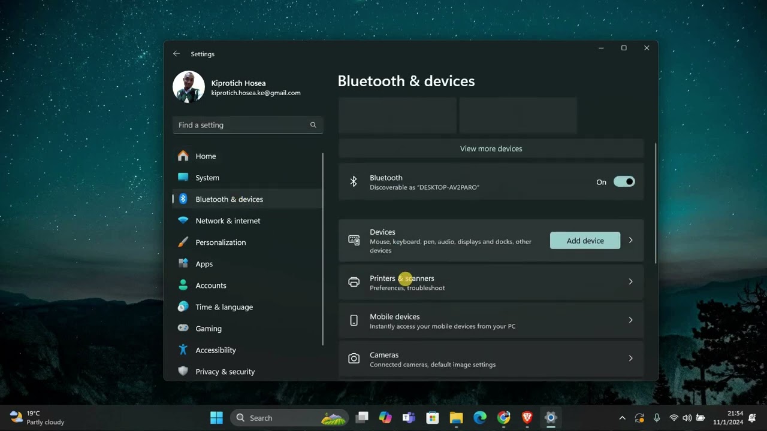Click the Printers & scanners title text
Screen dimensions: 767x431
pyautogui.click(x=402, y=278)
